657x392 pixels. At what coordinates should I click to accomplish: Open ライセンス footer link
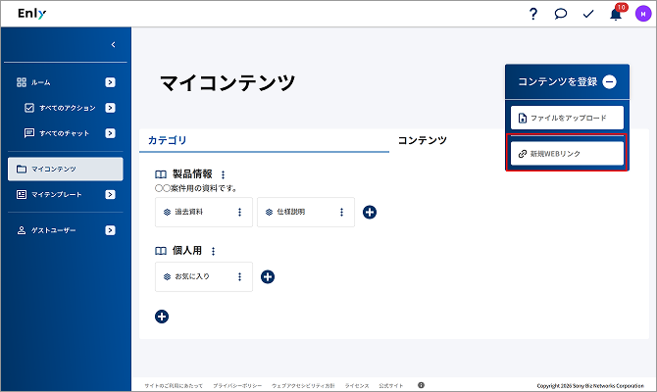coord(357,386)
